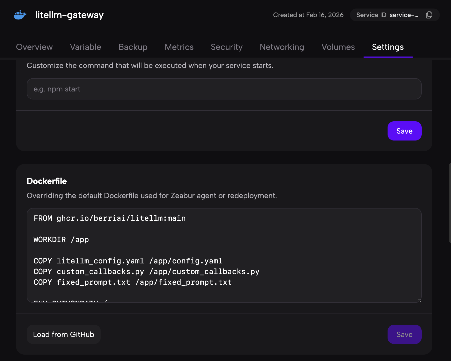
Task: Select the Security tab
Action: tap(227, 47)
